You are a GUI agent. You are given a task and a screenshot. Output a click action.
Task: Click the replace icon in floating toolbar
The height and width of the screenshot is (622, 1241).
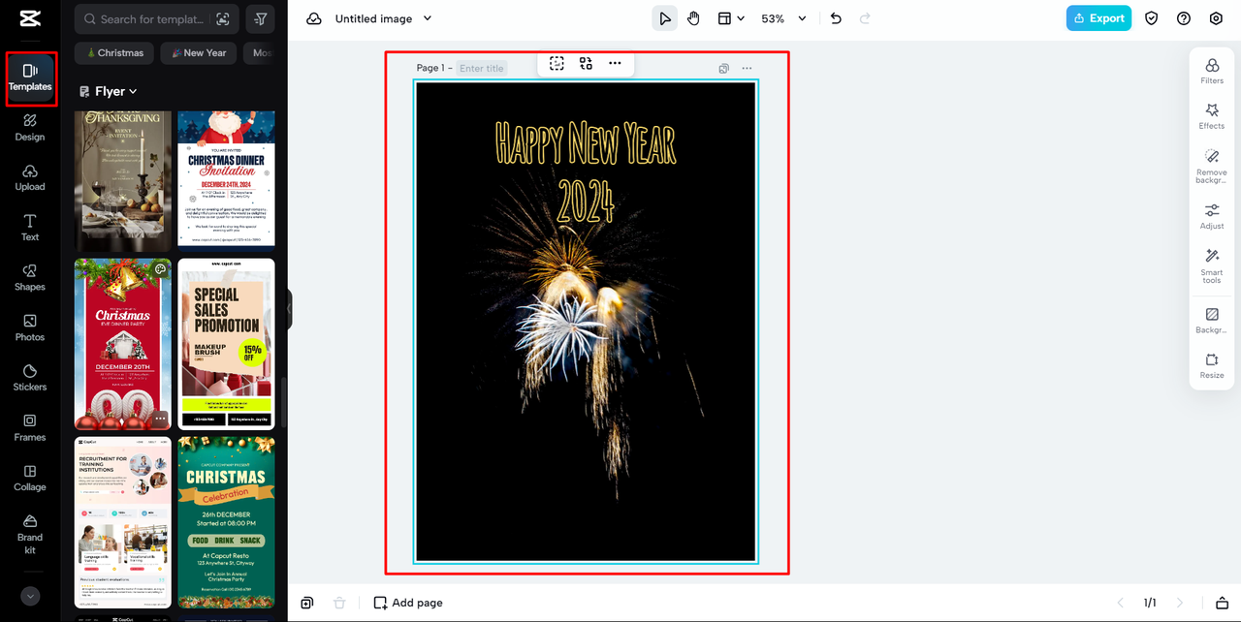point(586,63)
